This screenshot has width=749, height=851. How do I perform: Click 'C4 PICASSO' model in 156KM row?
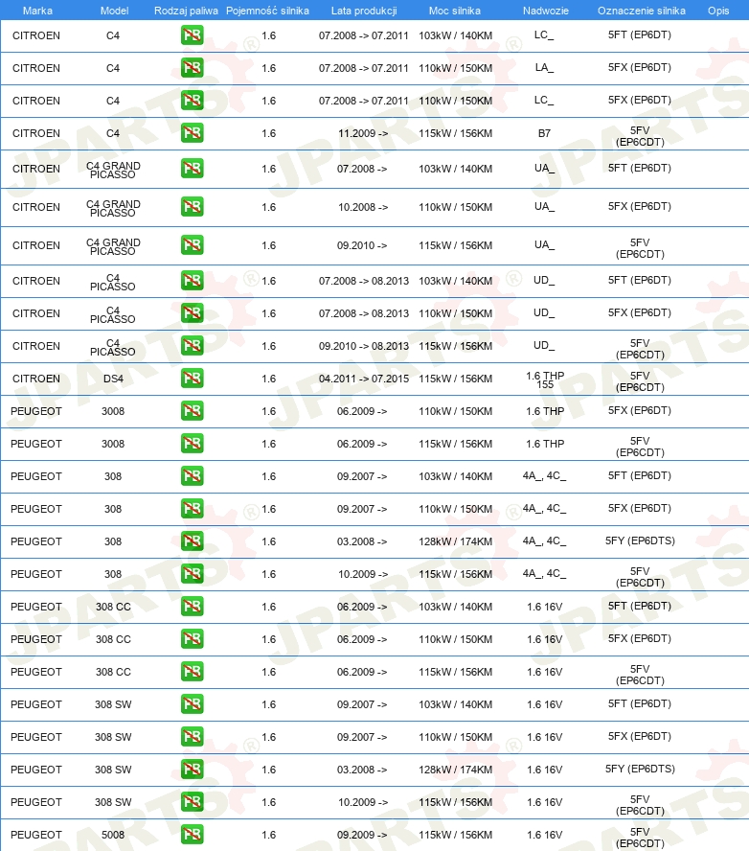[113, 347]
